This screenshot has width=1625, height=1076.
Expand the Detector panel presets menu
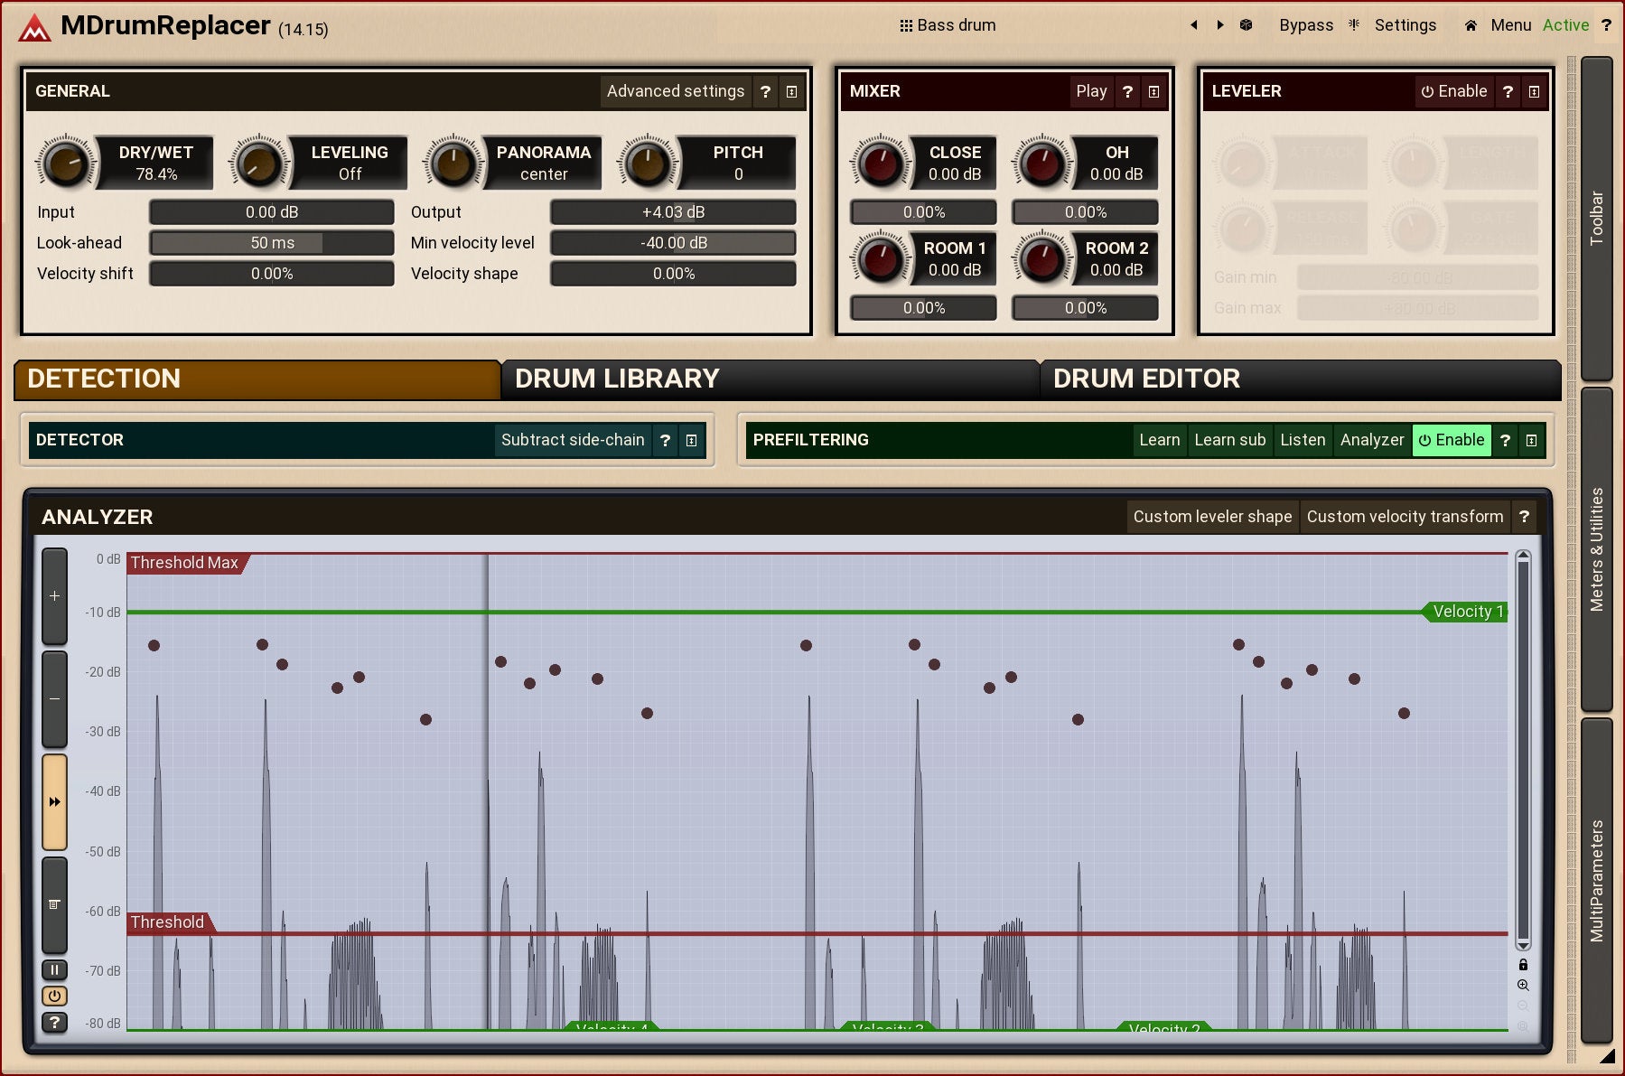pyautogui.click(x=691, y=440)
